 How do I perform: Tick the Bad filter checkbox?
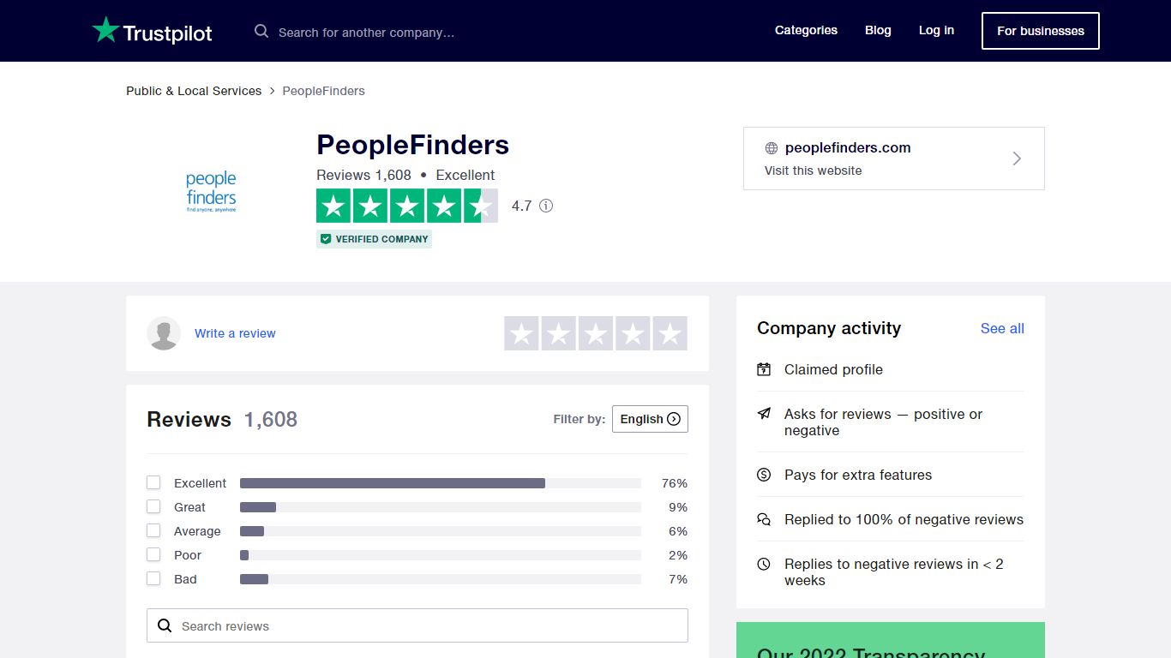[153, 578]
